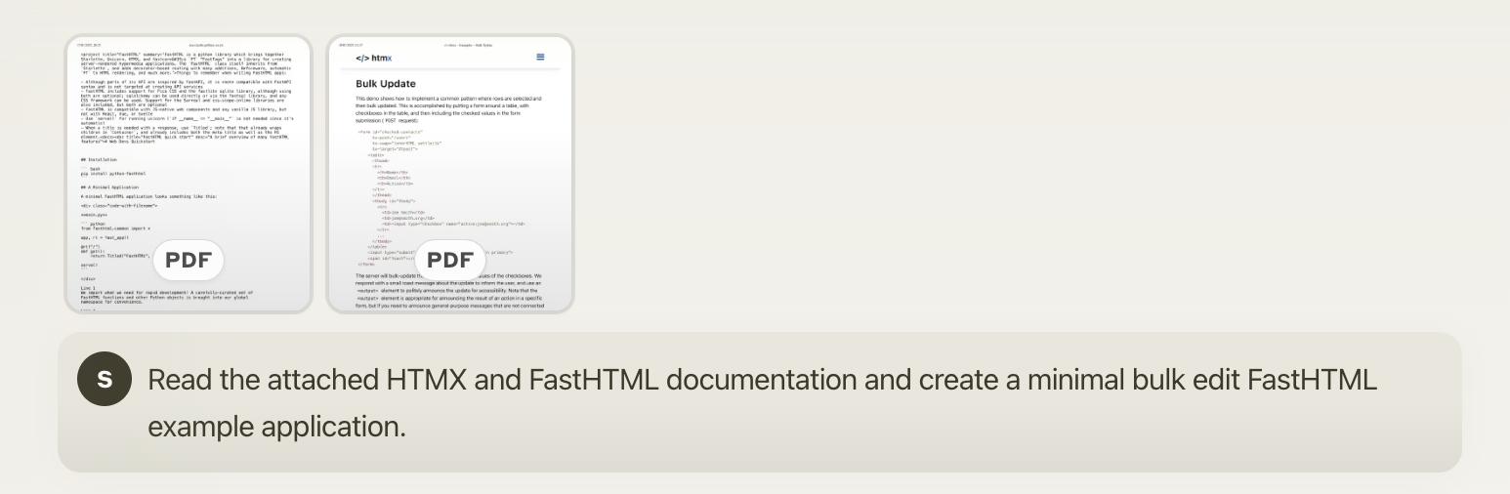This screenshot has height=494, width=1510.
Task: Click the Bulk Update heading
Action: pos(385,84)
